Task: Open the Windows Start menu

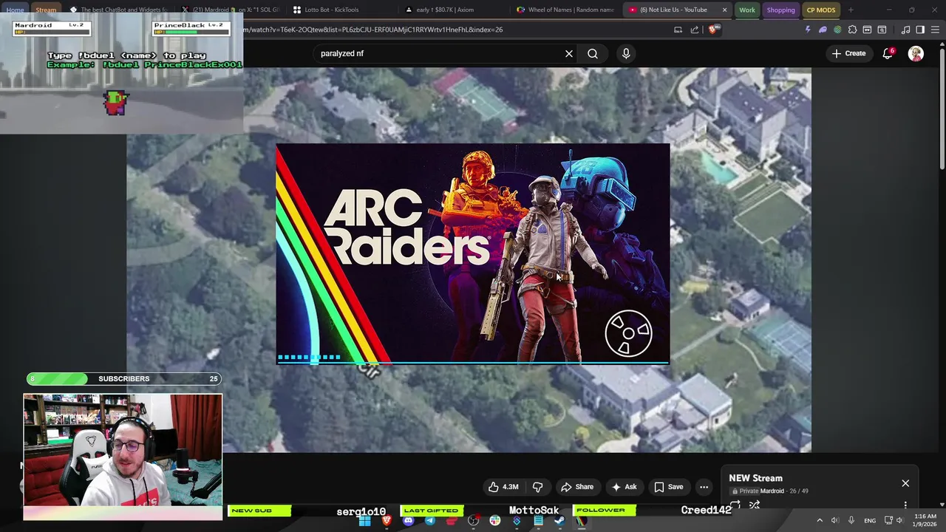Action: 364,520
